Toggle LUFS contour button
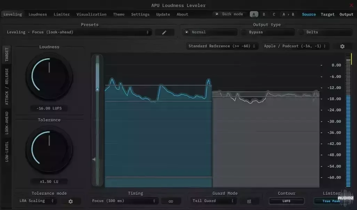This screenshot has width=357, height=210. click(x=286, y=201)
